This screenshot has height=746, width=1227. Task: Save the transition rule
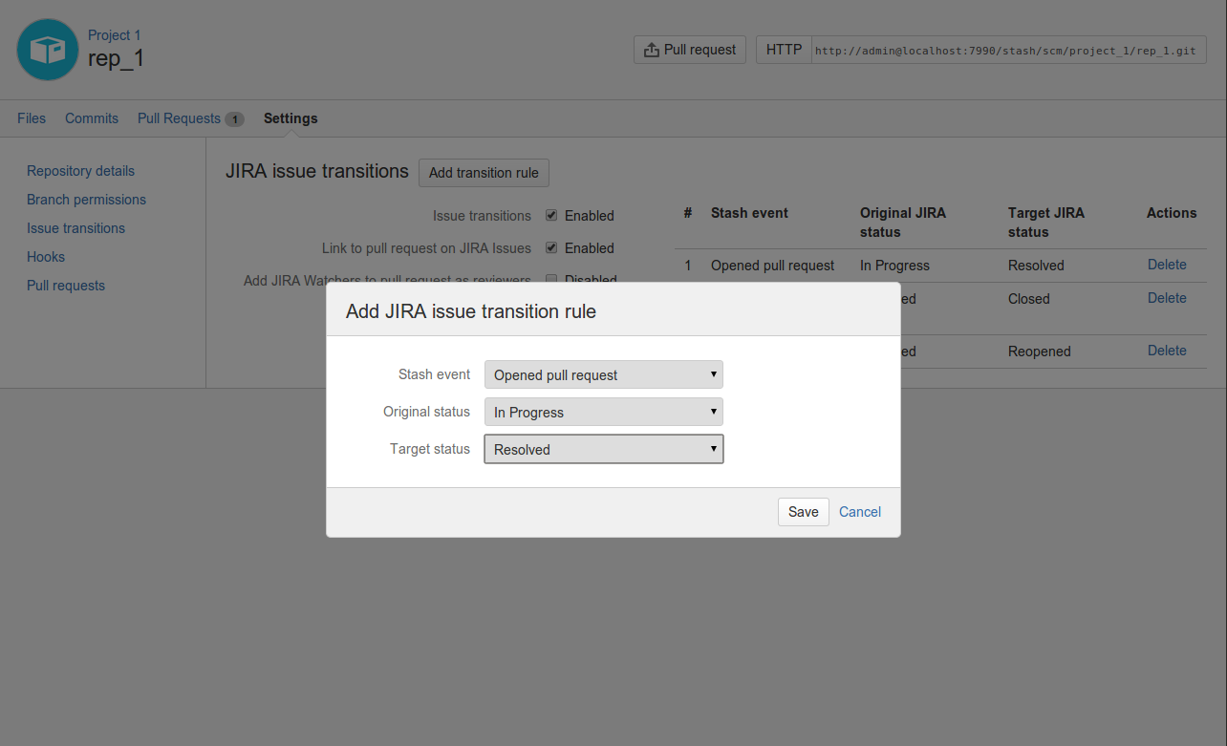pos(803,512)
